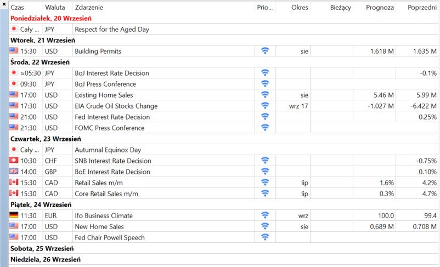The width and height of the screenshot is (440, 267).
Task: Click the Japan flag for Respect for the Aged Day
Action: [x=14, y=29]
